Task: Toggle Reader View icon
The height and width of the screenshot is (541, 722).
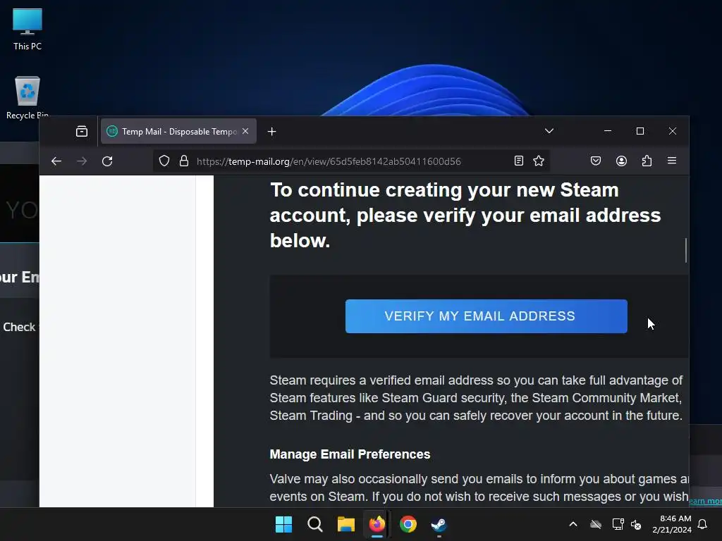Action: click(519, 161)
